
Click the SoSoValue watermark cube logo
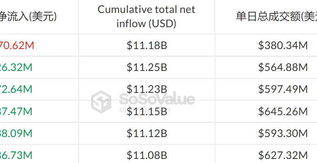[x=101, y=102]
